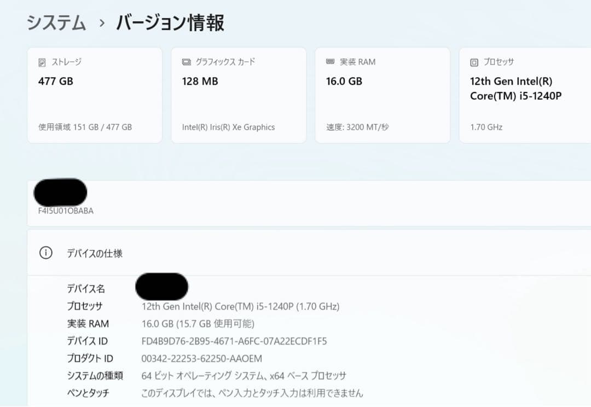Click the info icon beside デバイスの仕様

click(46, 253)
